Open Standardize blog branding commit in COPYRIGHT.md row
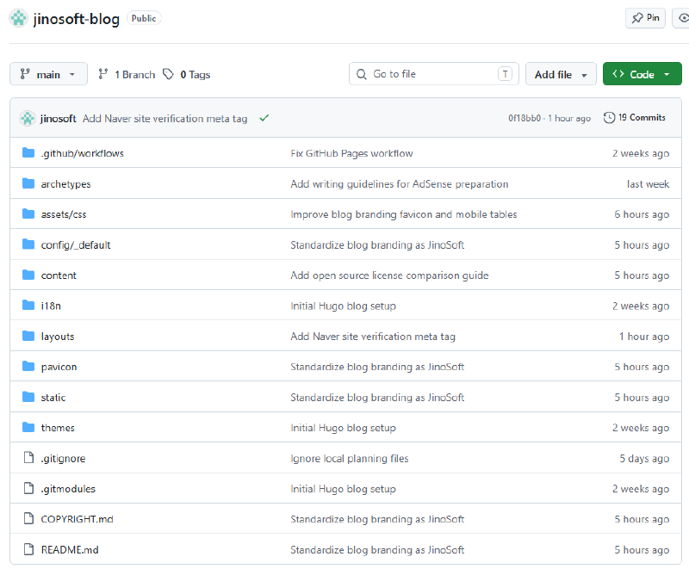689x569 pixels. (x=377, y=519)
